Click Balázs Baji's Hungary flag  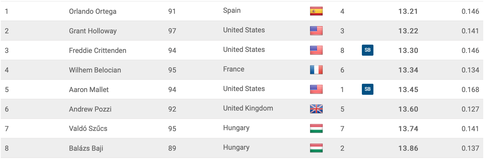tap(316, 148)
